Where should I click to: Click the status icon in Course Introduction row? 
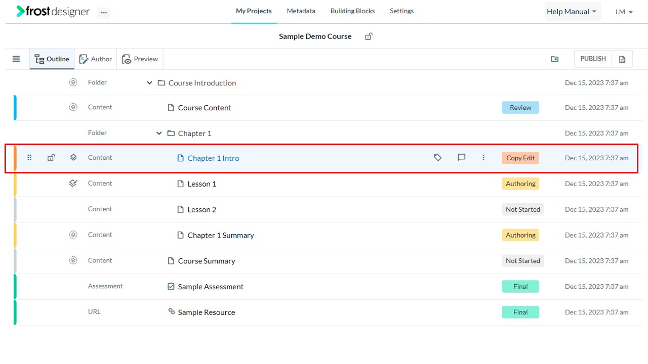point(73,82)
